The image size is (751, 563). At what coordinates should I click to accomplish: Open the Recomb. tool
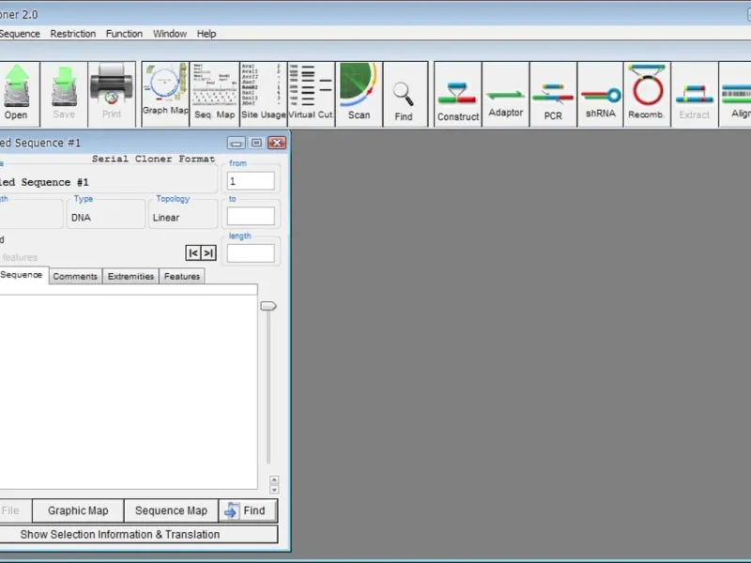pyautogui.click(x=647, y=93)
